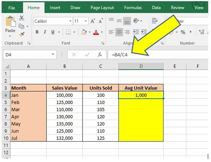Open the Name Box D4 dropdown

tap(53, 54)
